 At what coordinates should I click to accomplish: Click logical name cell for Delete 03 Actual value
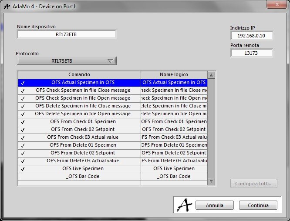point(174,161)
